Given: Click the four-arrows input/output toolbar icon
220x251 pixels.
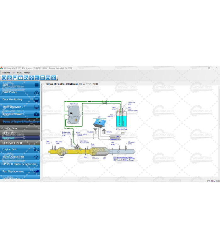Looking at the screenshot, I should click(x=31, y=78).
